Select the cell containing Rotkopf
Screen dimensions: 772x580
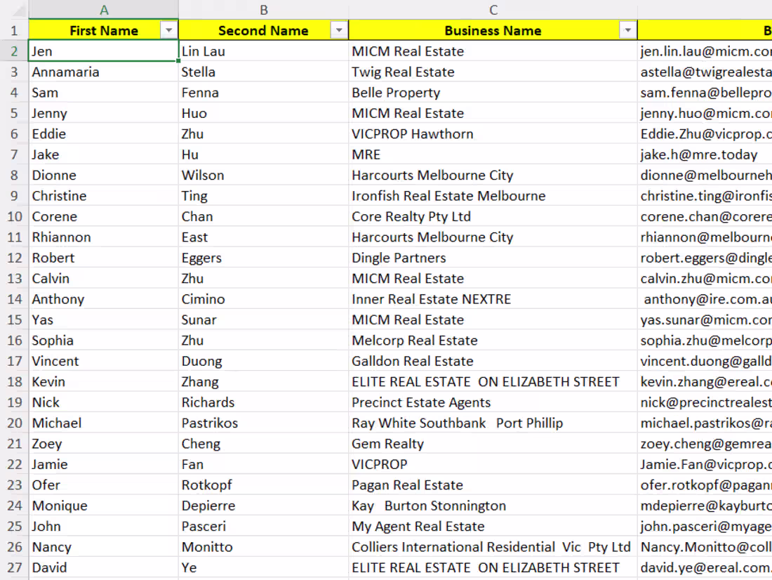click(263, 485)
